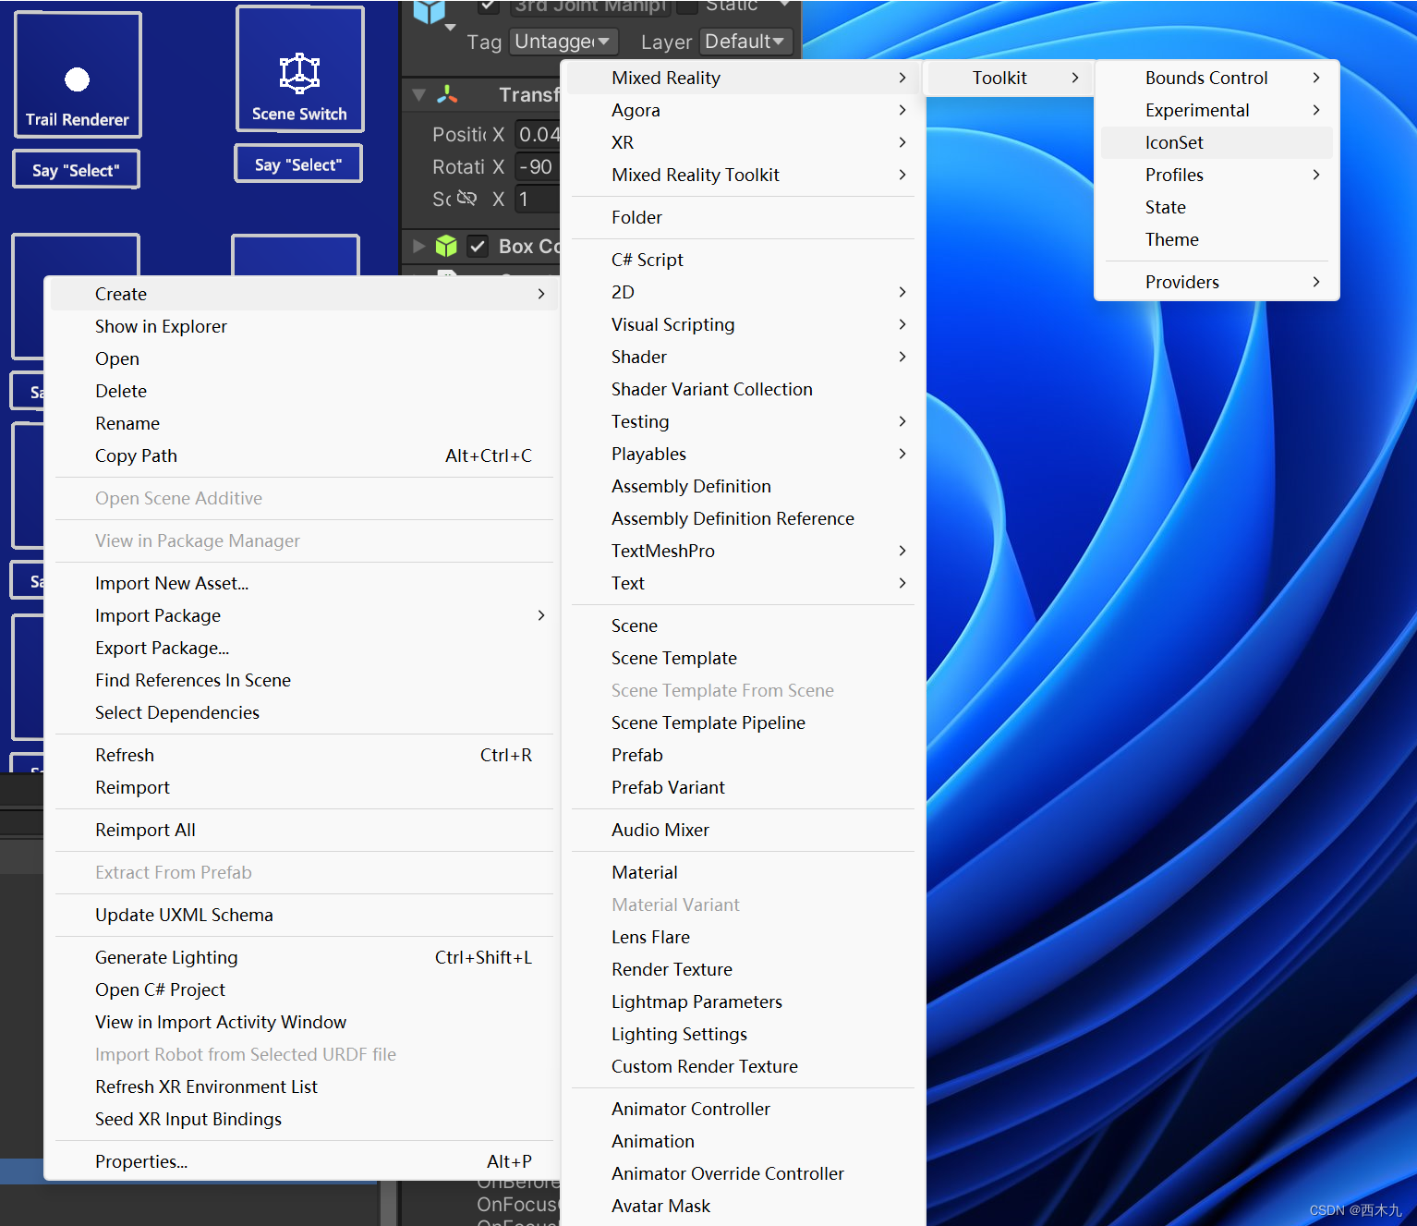The width and height of the screenshot is (1417, 1226).
Task: Expand the Mixed Reality submenu
Action: (744, 78)
